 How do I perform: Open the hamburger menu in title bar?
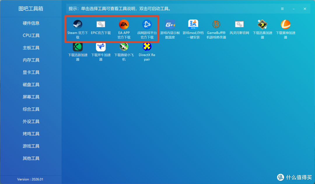282,9
